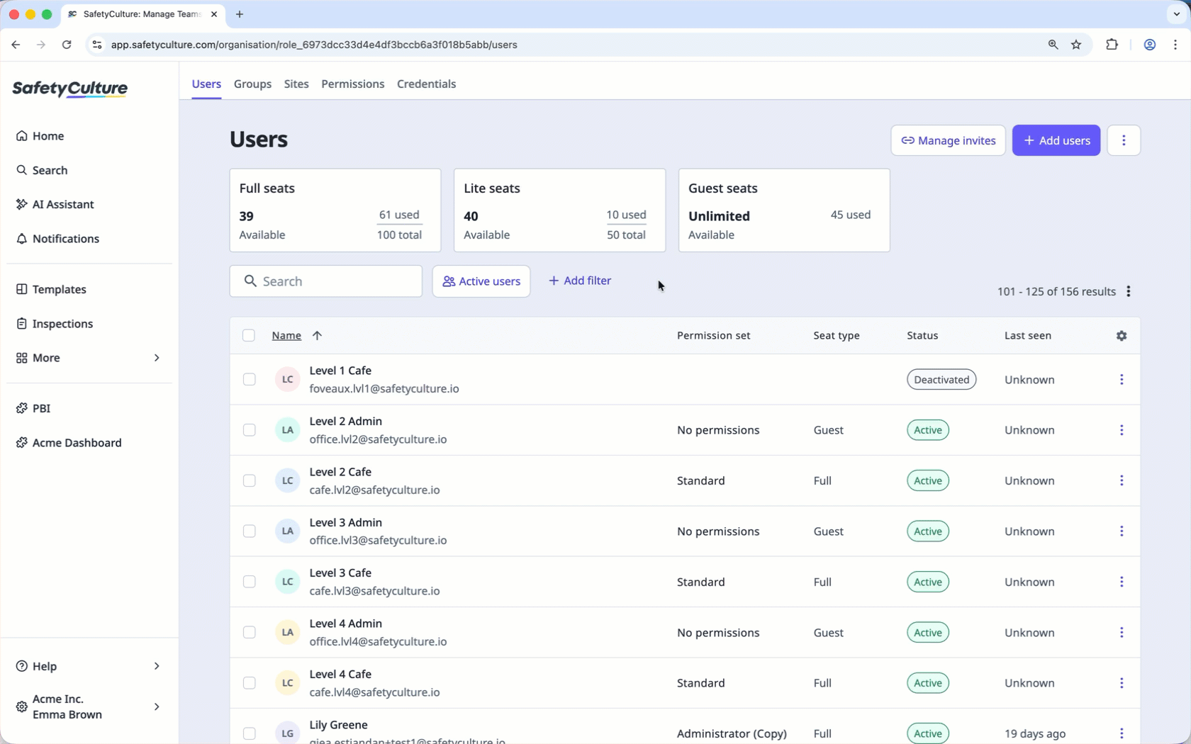Select the Level 1 Cafe checkbox
The width and height of the screenshot is (1191, 744).
coord(250,380)
